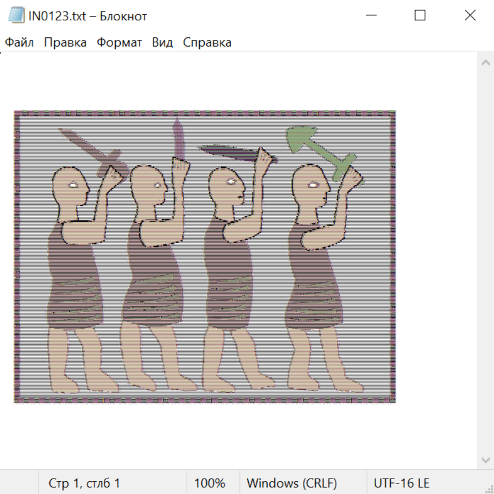Click the UTF-16 LE encoding indicator

[x=401, y=484]
